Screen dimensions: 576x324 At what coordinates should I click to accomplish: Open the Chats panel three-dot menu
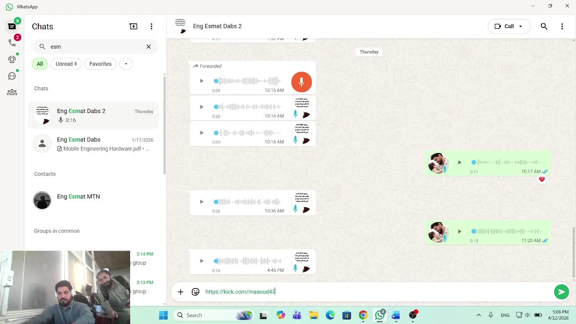point(152,27)
